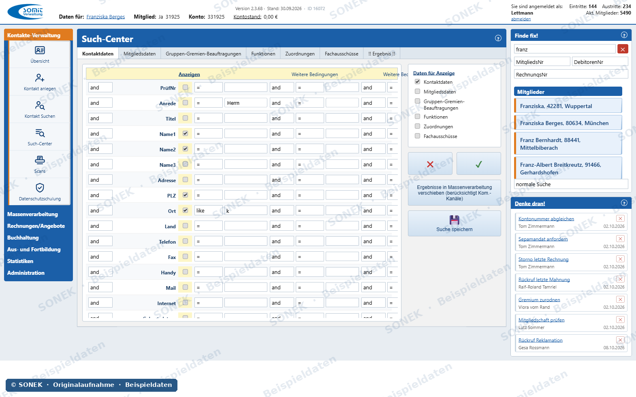The width and height of the screenshot is (636, 397).
Task: Click the Denke dran! help icon
Action: (624, 203)
